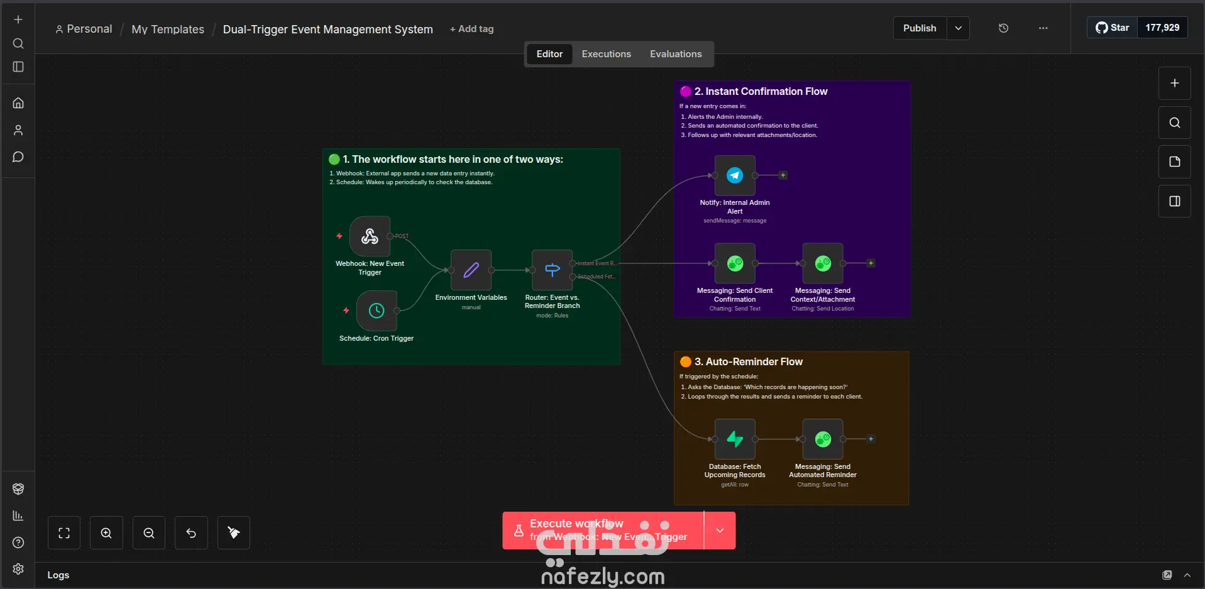
Task: Click the tidy up workflow broom button
Action: click(x=234, y=533)
